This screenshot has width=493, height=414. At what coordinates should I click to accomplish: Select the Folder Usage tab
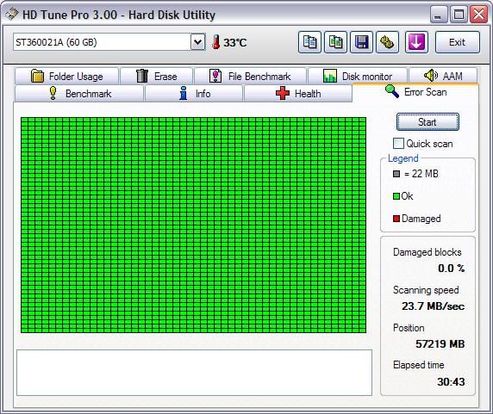point(66,77)
